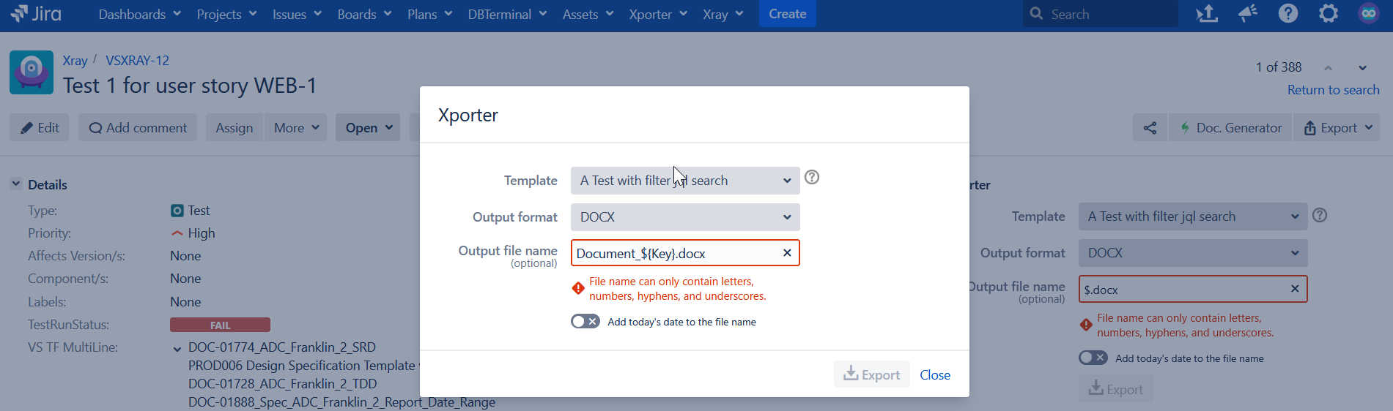The width and height of the screenshot is (1393, 411).
Task: Open the VSXRAY-12 issue key link
Action: [137, 61]
